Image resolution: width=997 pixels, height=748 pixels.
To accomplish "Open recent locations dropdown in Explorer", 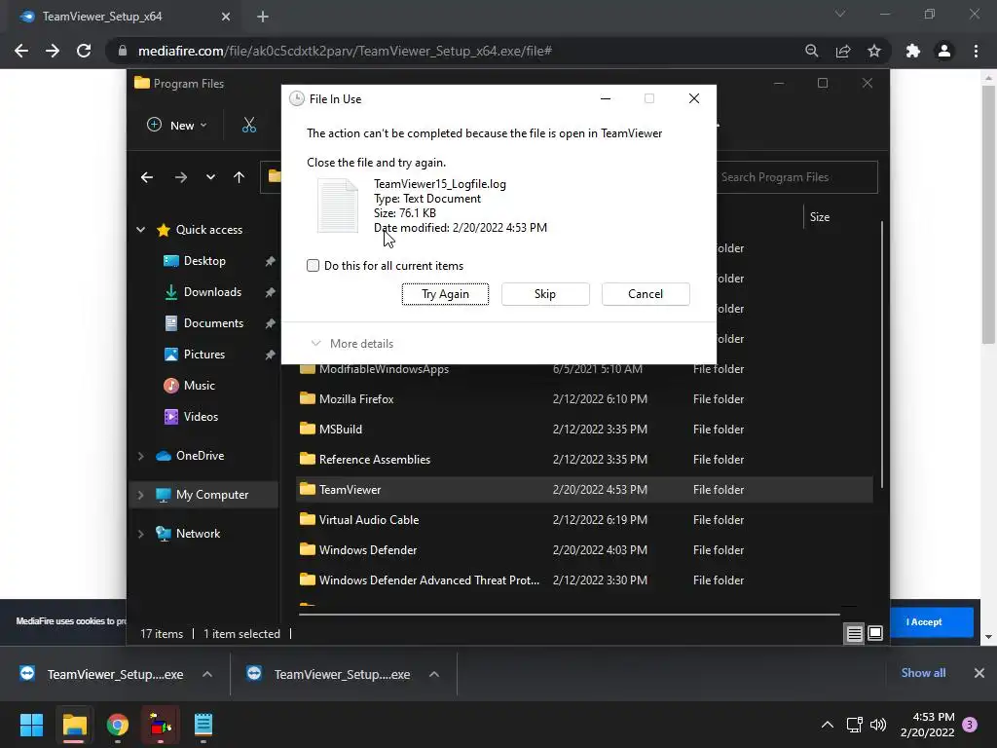I will coord(210,177).
